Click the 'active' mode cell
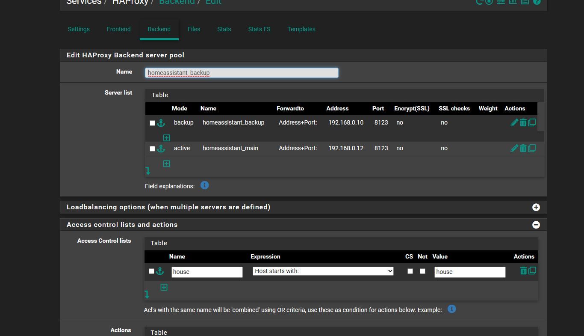Screen dimensions: 584x336 [182, 148]
